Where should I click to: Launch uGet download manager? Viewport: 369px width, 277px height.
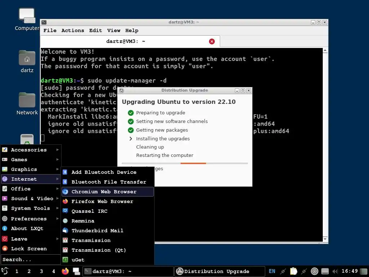pyautogui.click(x=107, y=260)
